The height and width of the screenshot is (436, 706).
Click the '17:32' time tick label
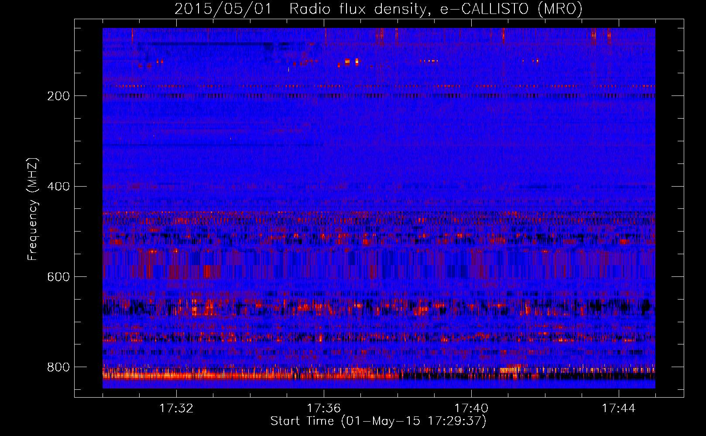(176, 409)
